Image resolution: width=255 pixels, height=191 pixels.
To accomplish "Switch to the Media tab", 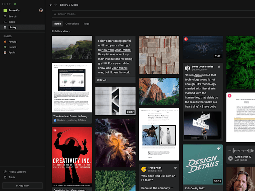I will point(57,24).
